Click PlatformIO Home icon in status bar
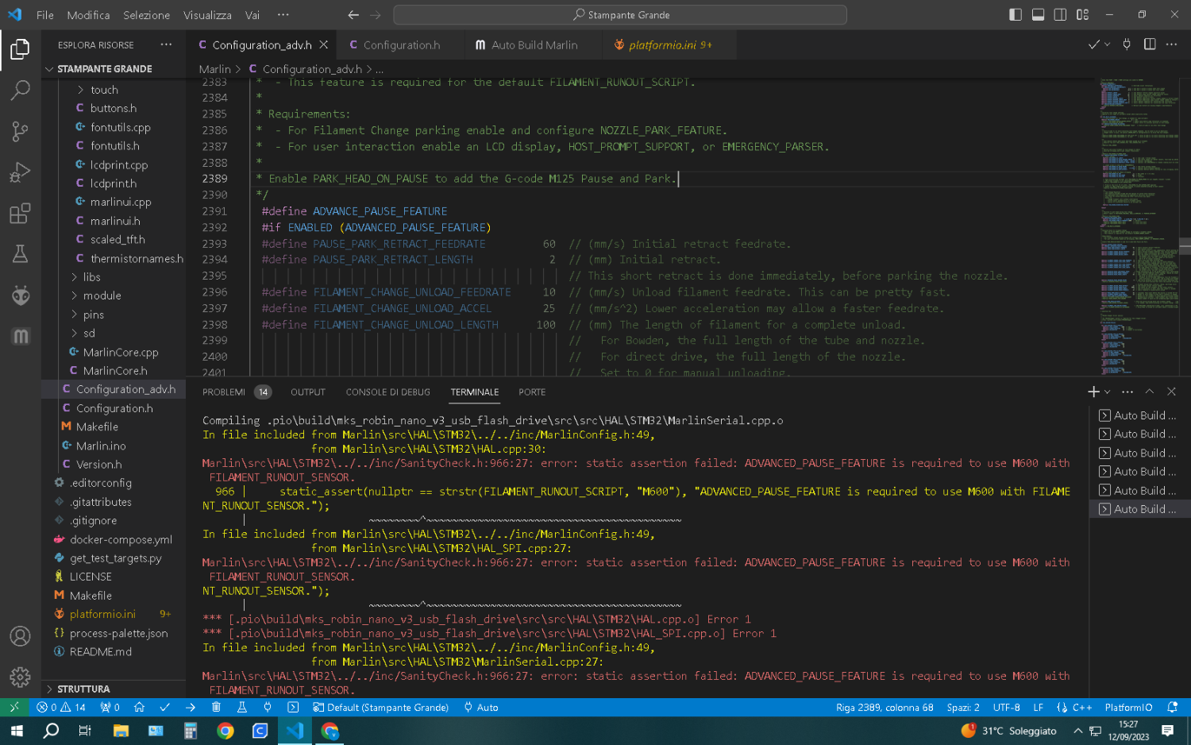 139,707
